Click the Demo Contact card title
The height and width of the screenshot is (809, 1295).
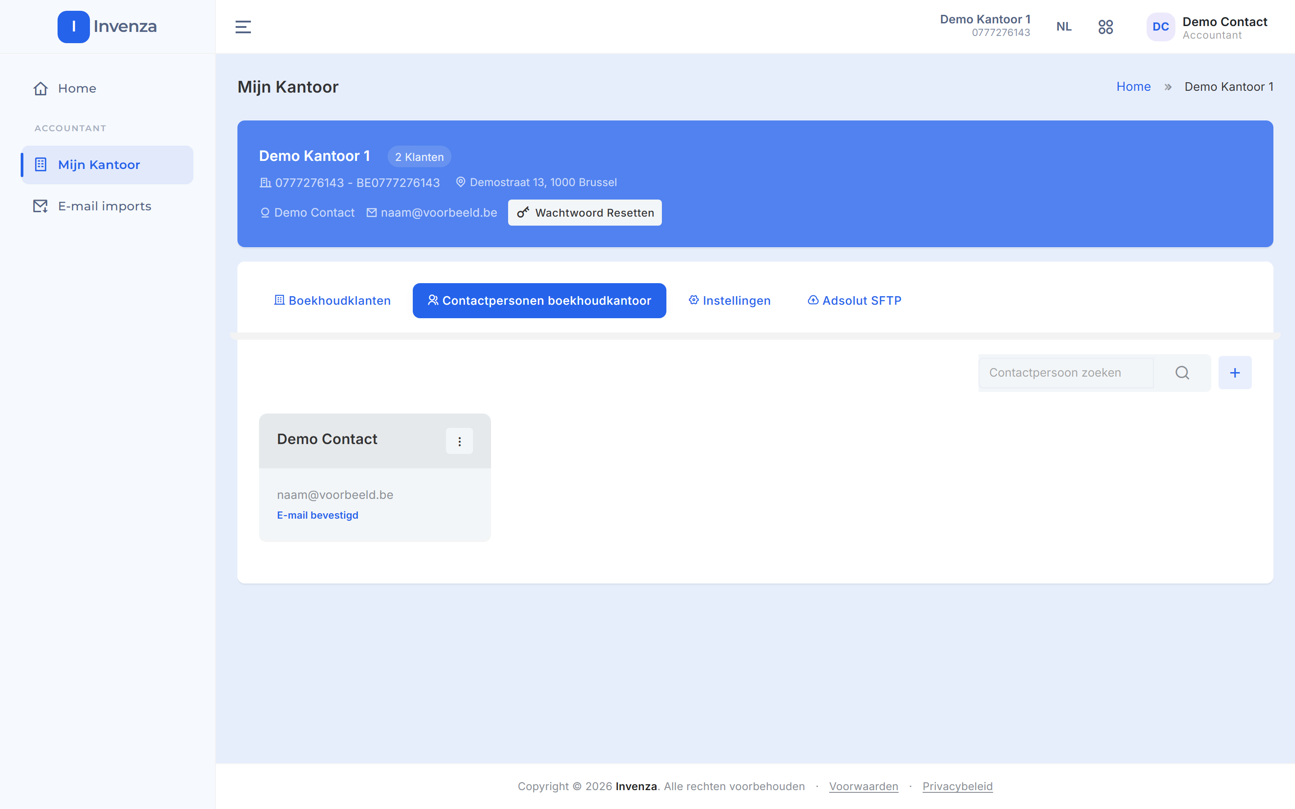coord(327,439)
